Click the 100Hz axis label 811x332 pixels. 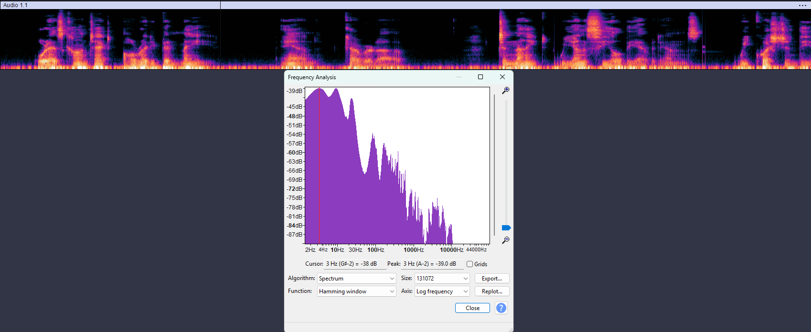tap(376, 250)
